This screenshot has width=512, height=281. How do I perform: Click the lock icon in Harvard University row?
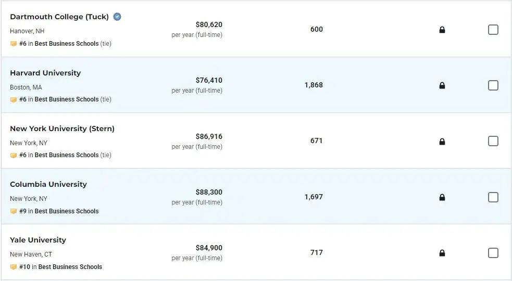coord(442,85)
